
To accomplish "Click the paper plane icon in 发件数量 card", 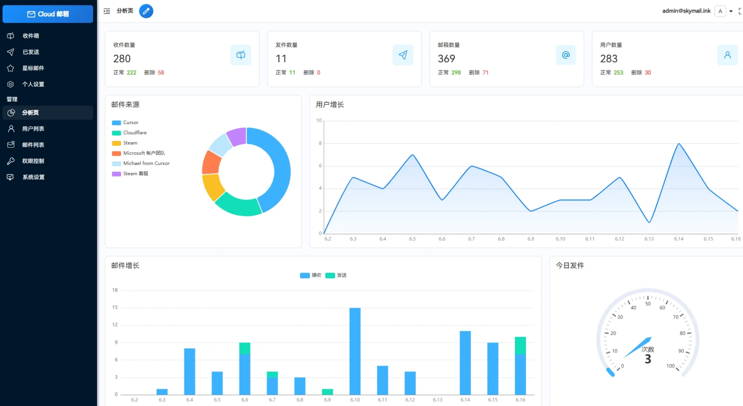I will [x=403, y=55].
